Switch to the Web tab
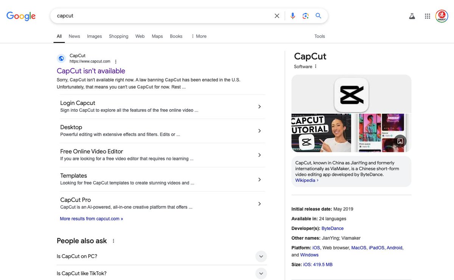The image size is (454, 280). coord(140,36)
